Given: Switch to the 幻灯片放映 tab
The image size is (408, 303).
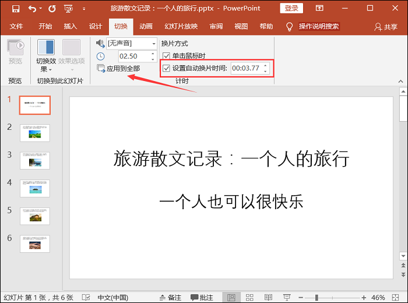Looking at the screenshot, I should coord(181,26).
